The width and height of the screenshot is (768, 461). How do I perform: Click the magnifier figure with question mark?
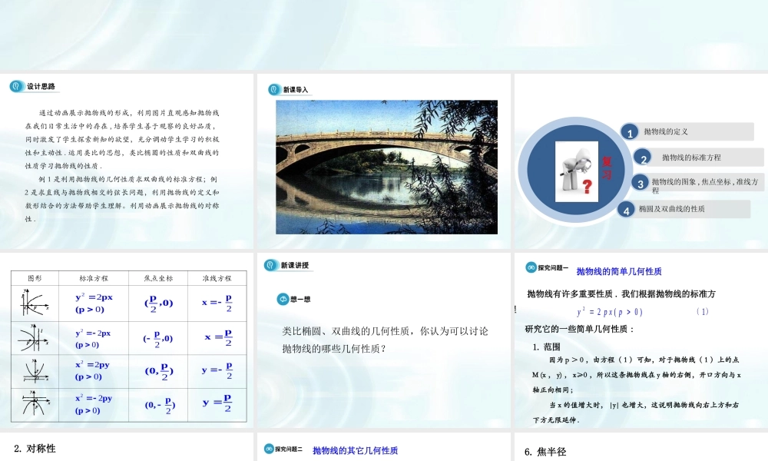(577, 171)
